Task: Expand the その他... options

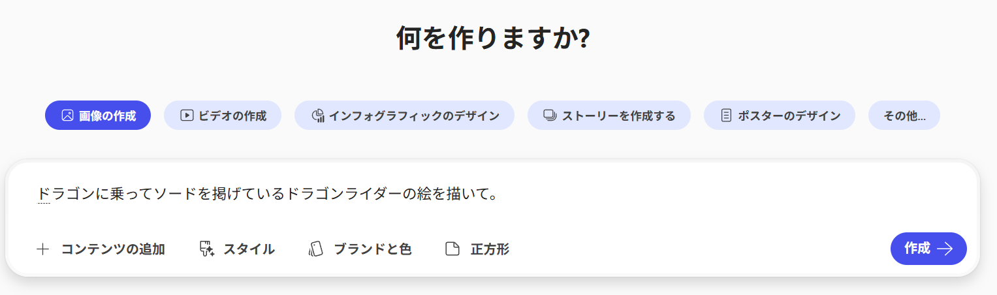Action: (904, 116)
